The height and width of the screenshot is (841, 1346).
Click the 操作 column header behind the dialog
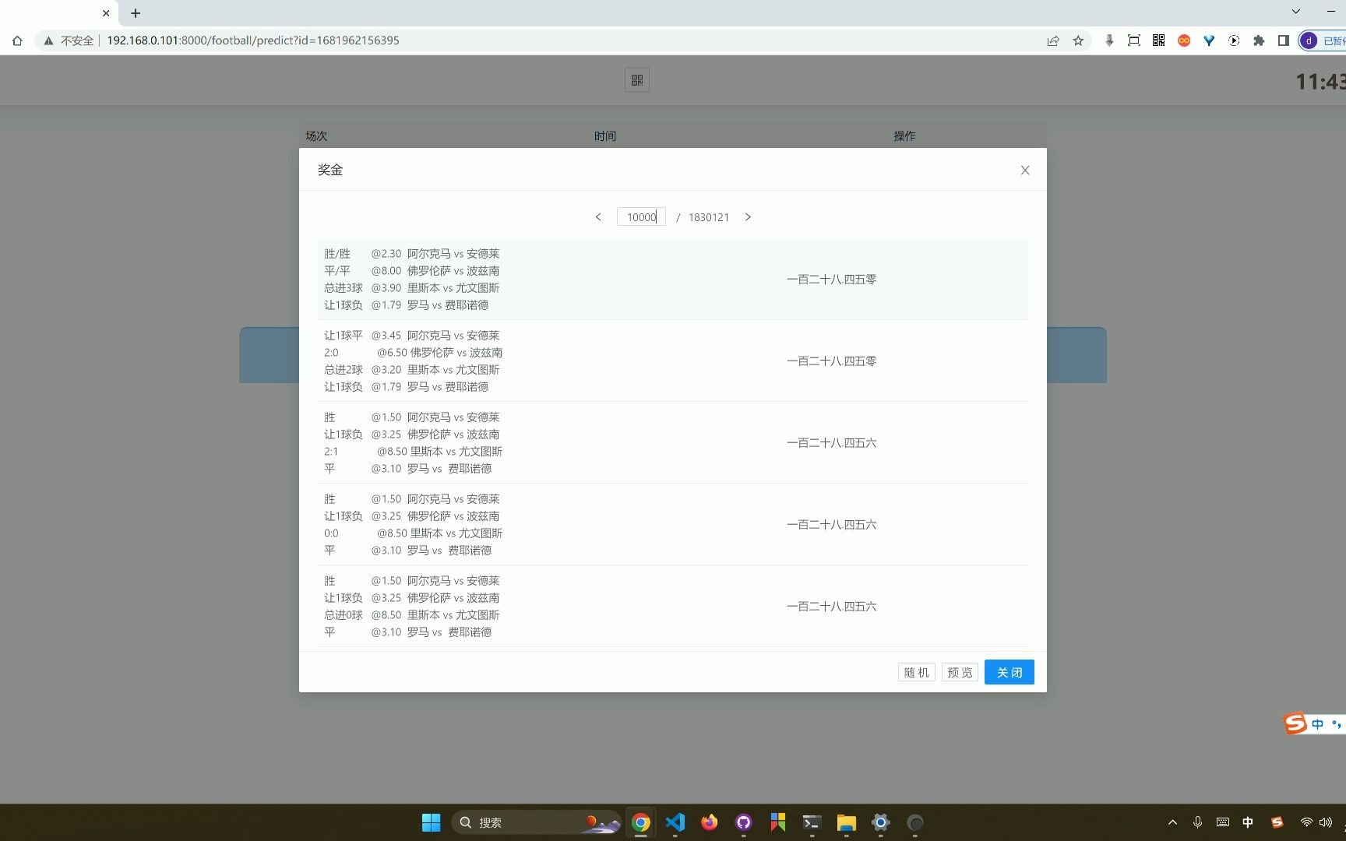click(x=905, y=136)
